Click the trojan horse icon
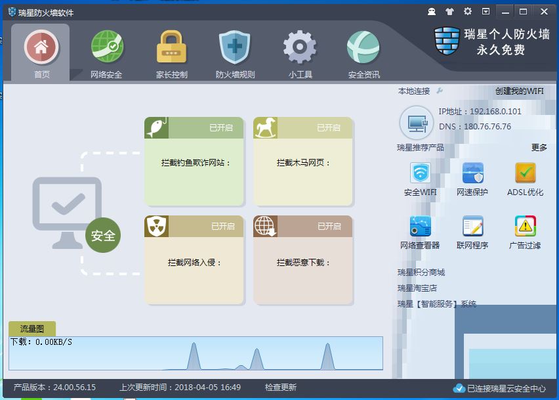This screenshot has height=400, width=559. (x=265, y=127)
